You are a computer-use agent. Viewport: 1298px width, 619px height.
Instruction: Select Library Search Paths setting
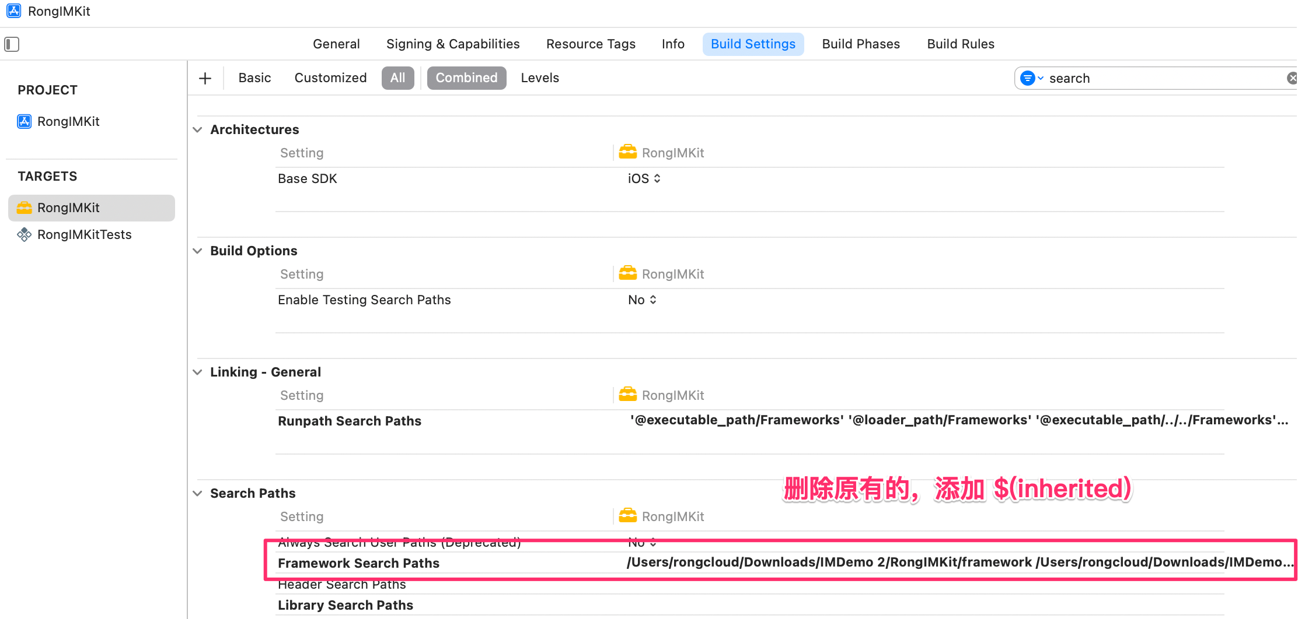[346, 606]
